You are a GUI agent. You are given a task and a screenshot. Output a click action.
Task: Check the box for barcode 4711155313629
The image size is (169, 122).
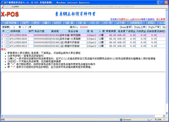pos(8,39)
